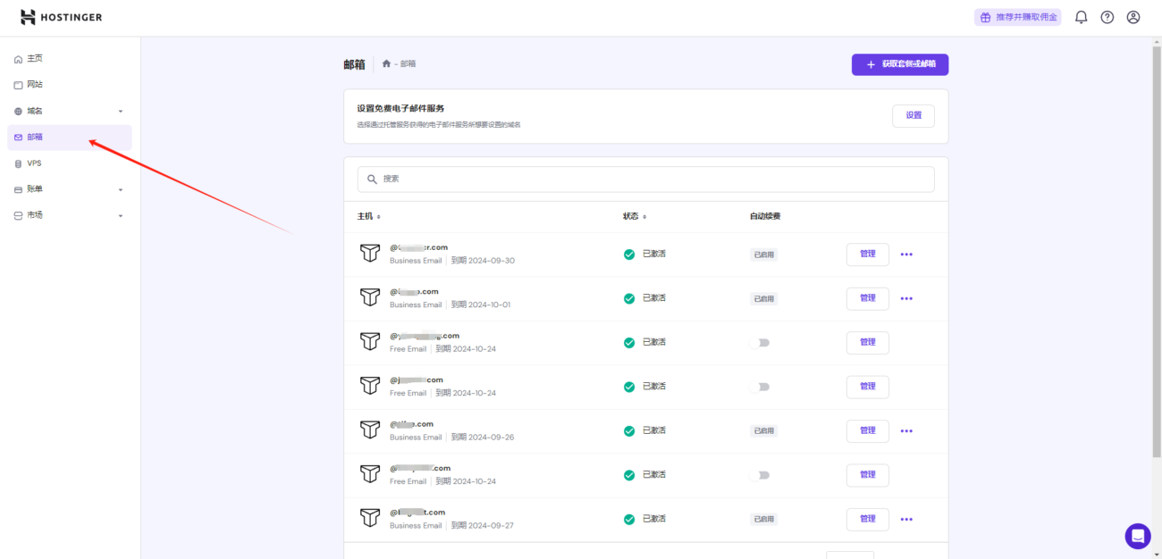Enable auto-renew for the first Free Email domain
This screenshot has height=559, width=1162.
761,342
